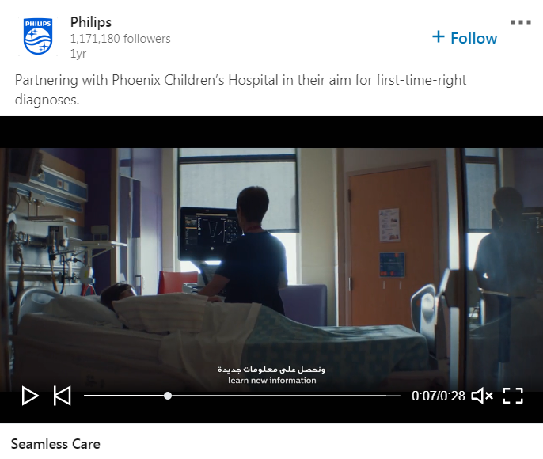Viewport: 543px width, 459px height.
Task: Click the Philips shield logo
Action: (x=38, y=36)
